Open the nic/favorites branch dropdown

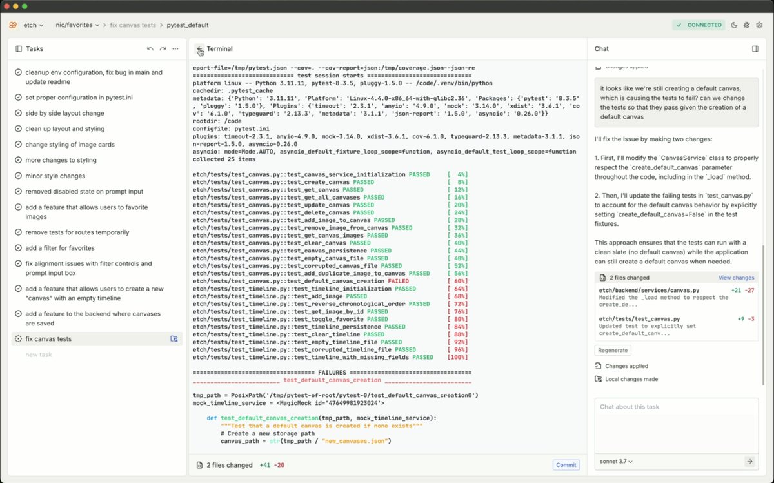[77, 25]
